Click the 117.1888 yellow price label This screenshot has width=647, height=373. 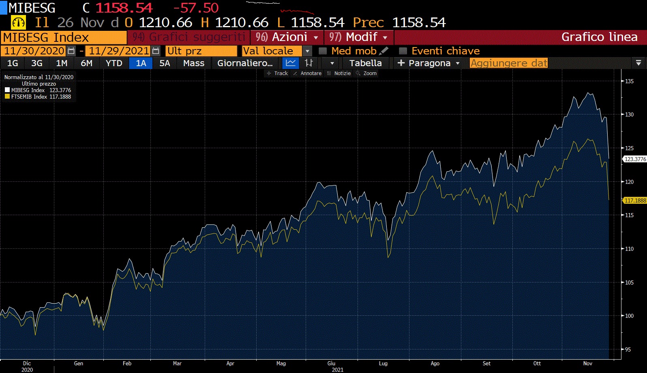635,201
